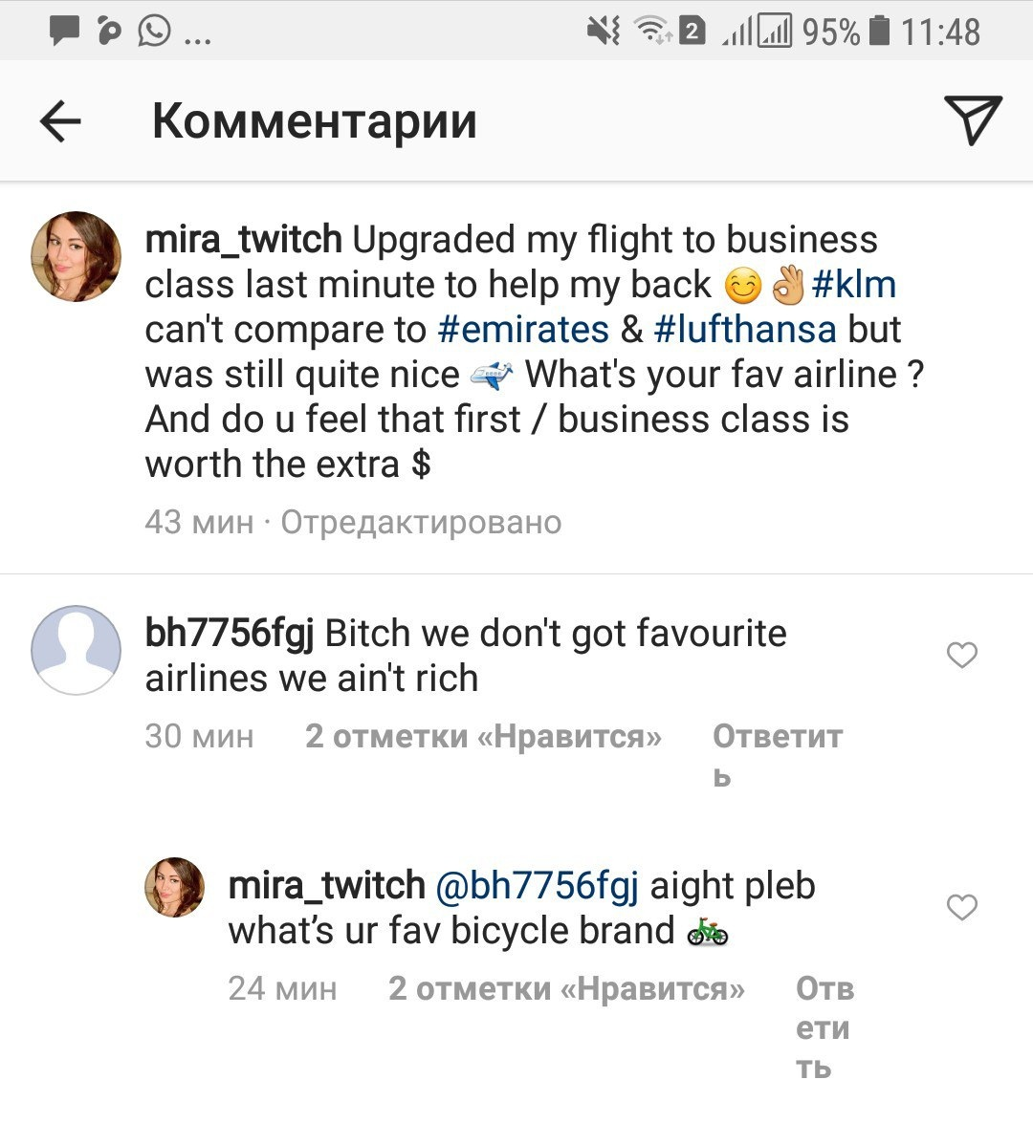Like the bh7756fgj comment heart
The width and height of the screenshot is (1033, 1123).
(961, 655)
